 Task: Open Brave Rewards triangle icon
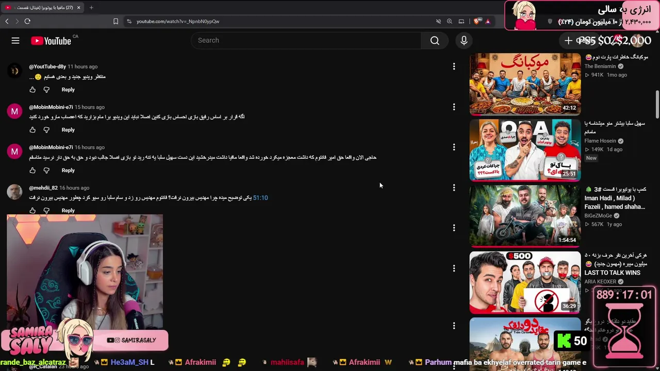tap(487, 21)
